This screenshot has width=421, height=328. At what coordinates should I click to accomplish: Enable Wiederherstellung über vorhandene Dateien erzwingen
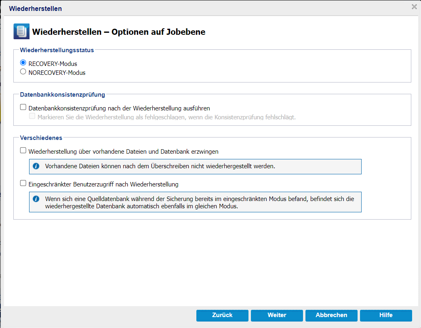[x=23, y=151]
